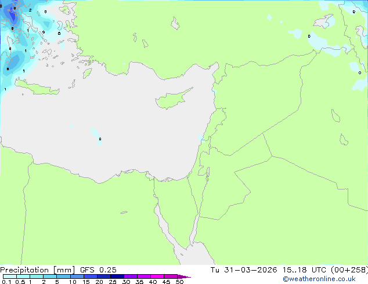
Task: Click the legend label '40'
Action: (x=153, y=282)
